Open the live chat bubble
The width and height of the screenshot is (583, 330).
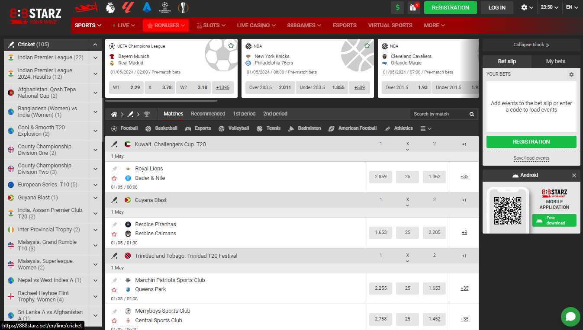point(570,317)
